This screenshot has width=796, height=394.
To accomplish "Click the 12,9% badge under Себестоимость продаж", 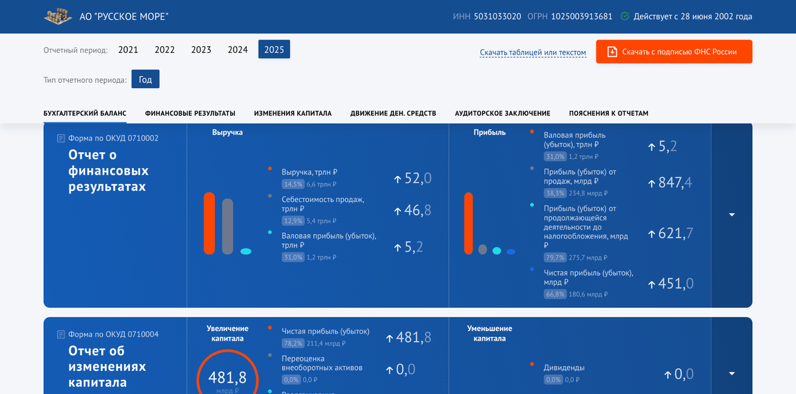I will (x=293, y=221).
